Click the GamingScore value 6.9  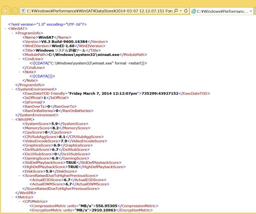(x=55, y=158)
